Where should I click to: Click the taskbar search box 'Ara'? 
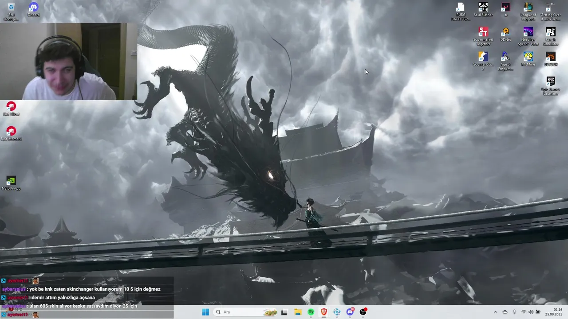click(x=246, y=312)
